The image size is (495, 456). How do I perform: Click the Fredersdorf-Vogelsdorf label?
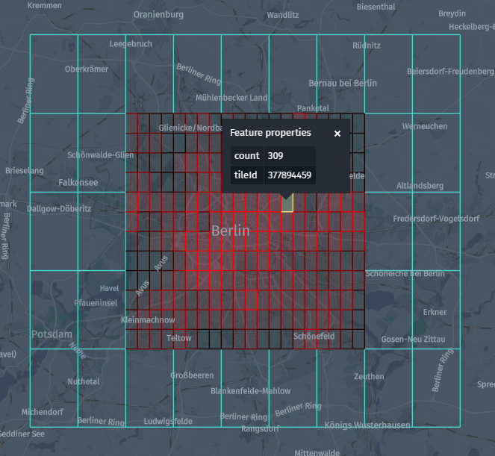click(x=436, y=219)
